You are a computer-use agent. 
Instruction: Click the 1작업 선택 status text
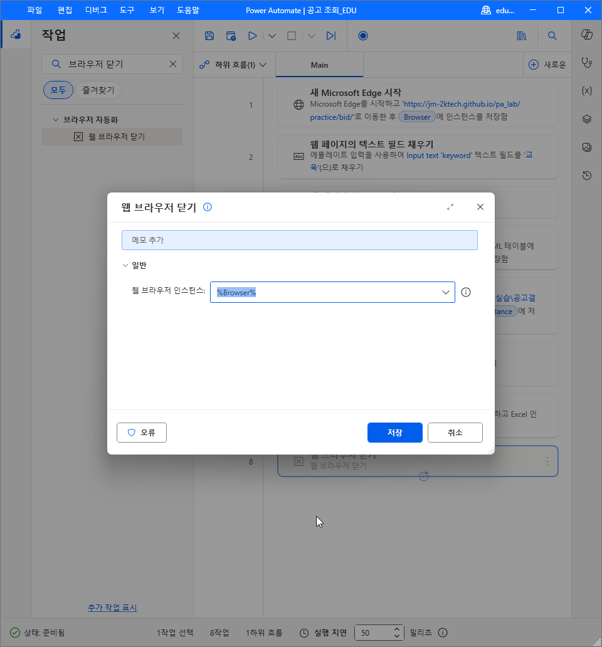click(x=174, y=633)
